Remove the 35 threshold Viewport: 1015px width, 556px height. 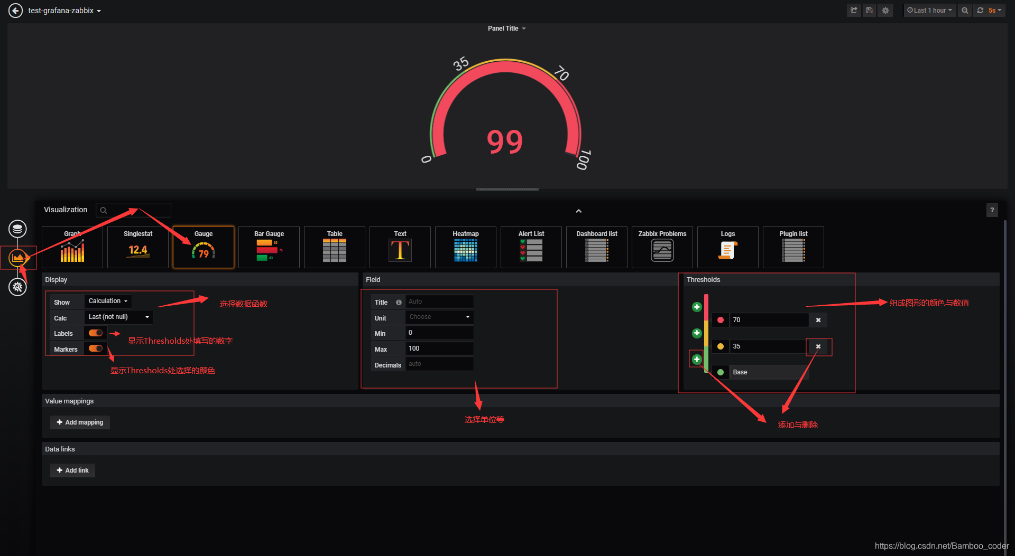[x=818, y=346]
